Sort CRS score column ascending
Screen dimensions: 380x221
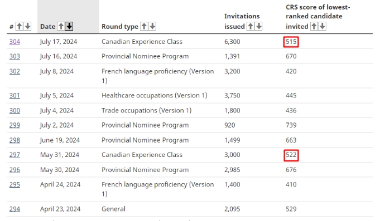(x=314, y=26)
